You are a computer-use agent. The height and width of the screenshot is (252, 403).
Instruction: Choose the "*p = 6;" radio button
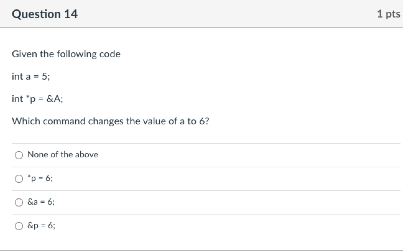click(x=19, y=179)
